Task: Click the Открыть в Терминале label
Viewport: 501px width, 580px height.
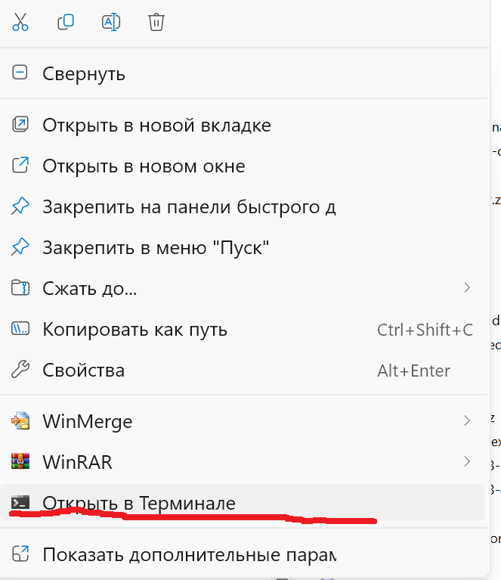Action: pyautogui.click(x=139, y=503)
